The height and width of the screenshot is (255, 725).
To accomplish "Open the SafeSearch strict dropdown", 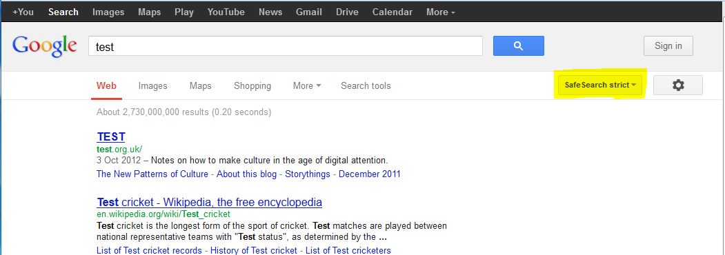I will (x=600, y=85).
